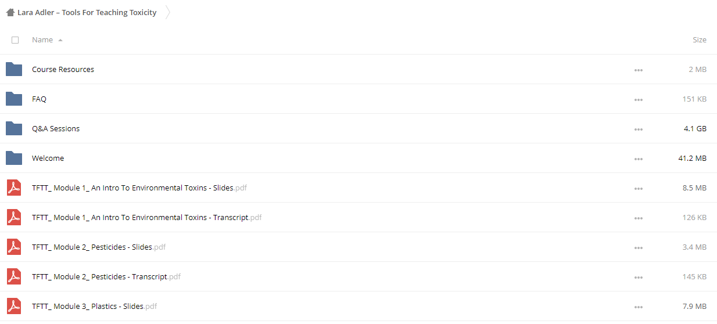The height and width of the screenshot is (324, 717).
Task: Open more options for Course Resources
Action: pos(639,70)
